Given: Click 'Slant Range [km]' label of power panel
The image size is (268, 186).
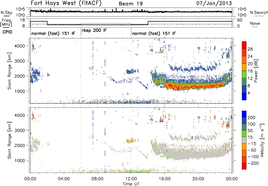Looking at the screenshot, I should tap(9, 71).
